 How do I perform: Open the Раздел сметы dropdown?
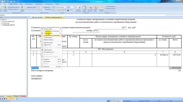point(95,9)
